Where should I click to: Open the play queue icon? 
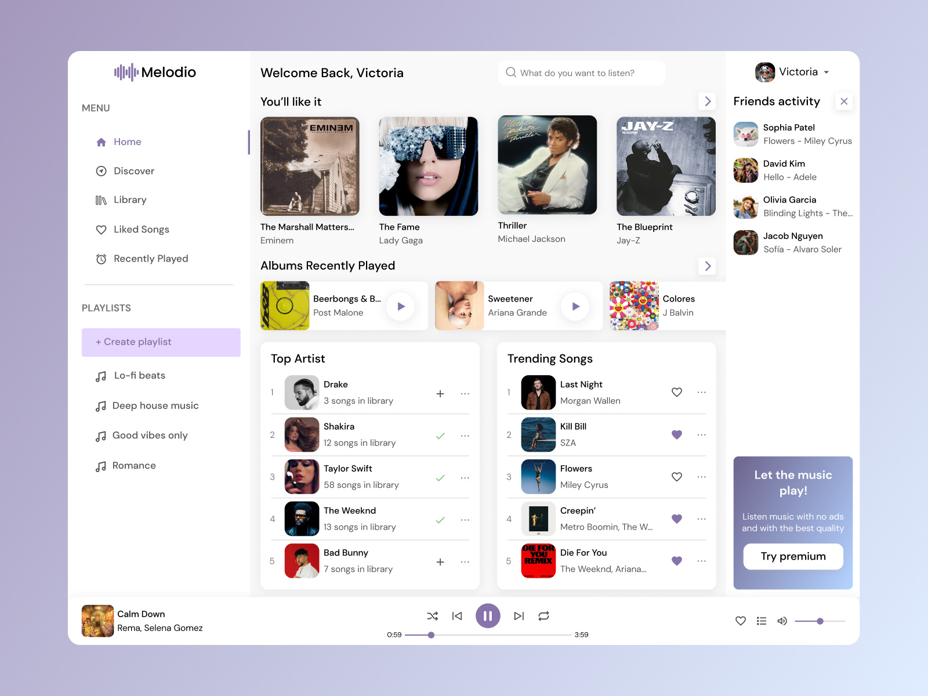(761, 621)
